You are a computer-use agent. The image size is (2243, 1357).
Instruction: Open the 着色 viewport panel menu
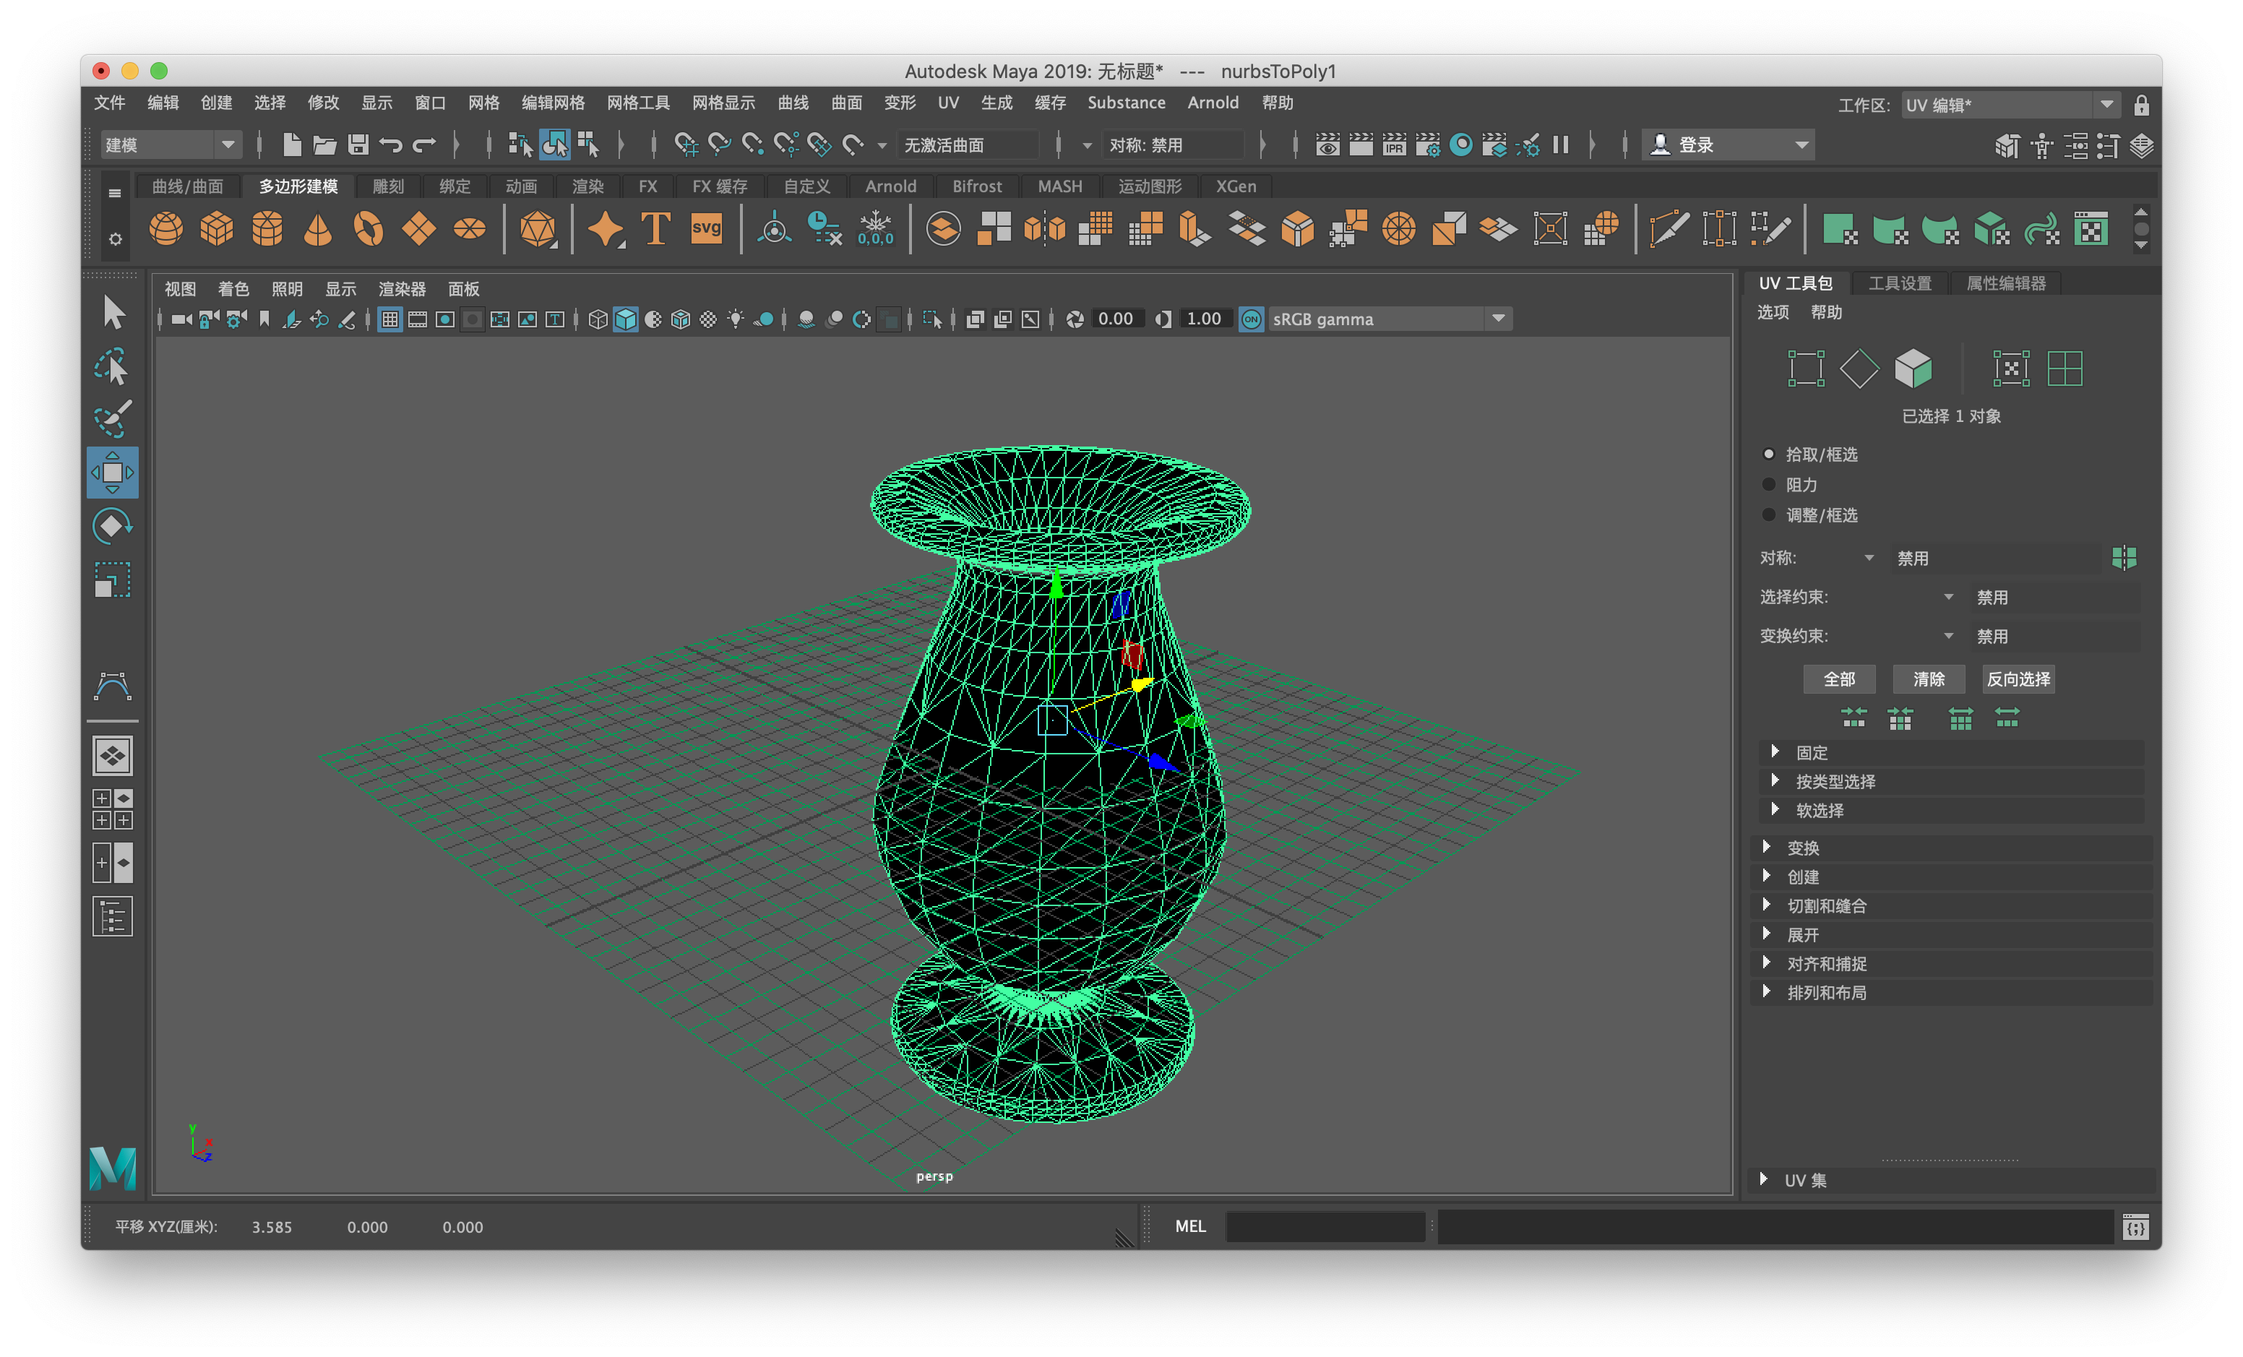(233, 290)
